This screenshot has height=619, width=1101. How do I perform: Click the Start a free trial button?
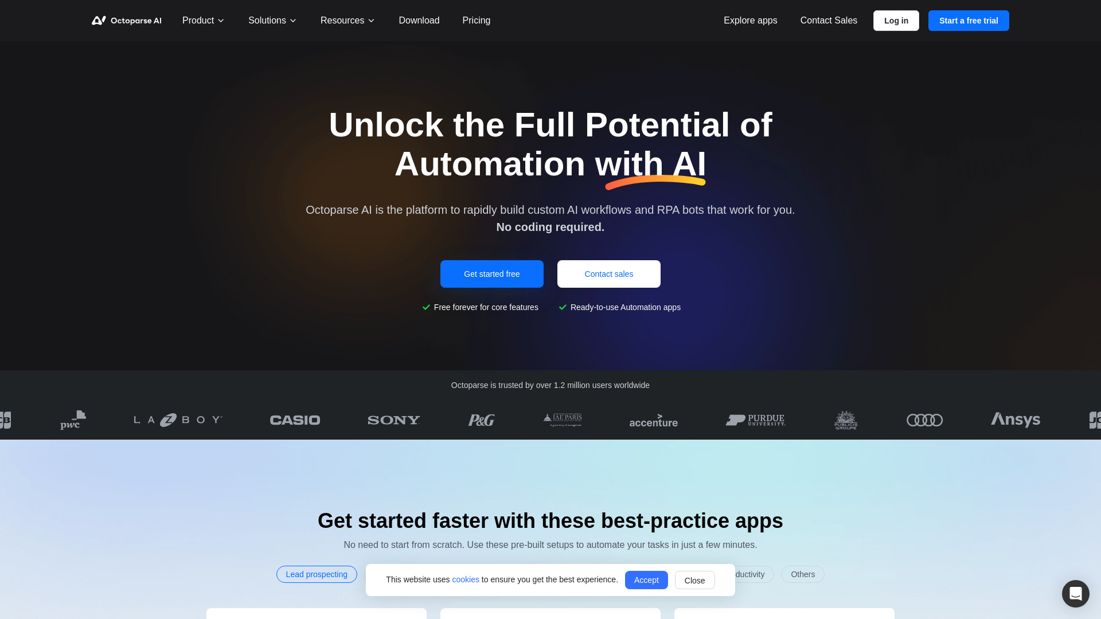pyautogui.click(x=969, y=21)
